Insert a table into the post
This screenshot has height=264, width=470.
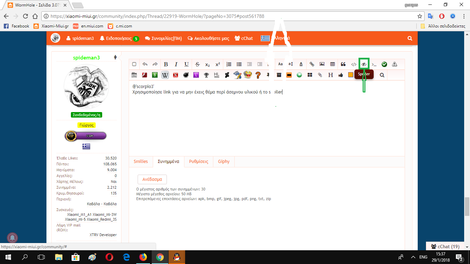(332, 64)
